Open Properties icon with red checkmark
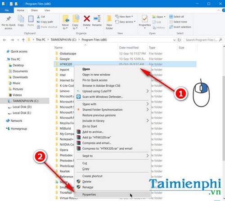The width and height of the screenshot is (225, 201). click(x=144, y=19)
